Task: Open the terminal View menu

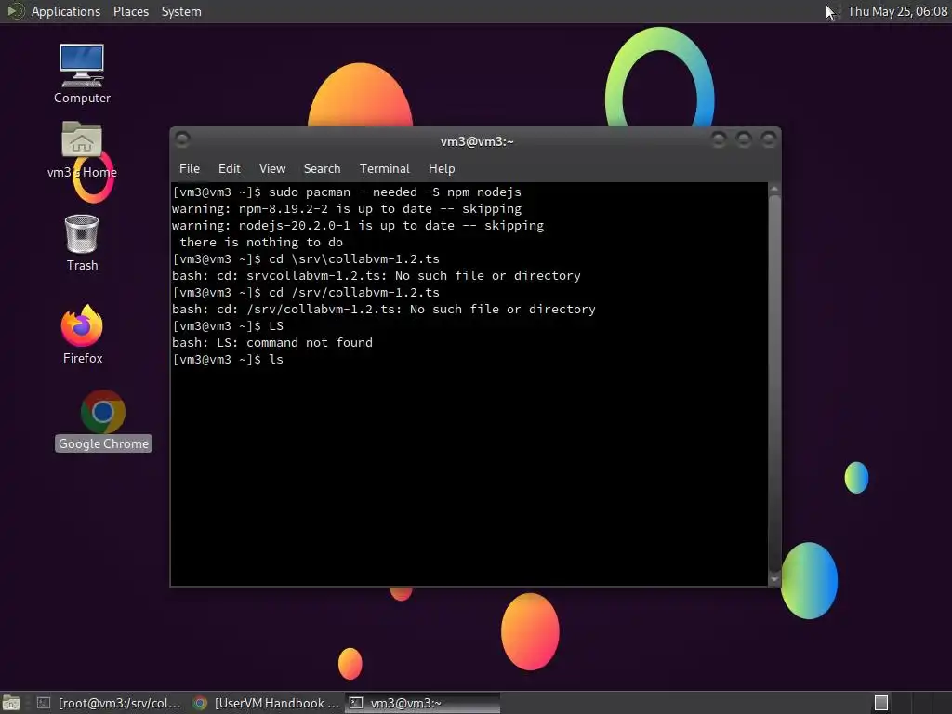Action: pyautogui.click(x=272, y=169)
